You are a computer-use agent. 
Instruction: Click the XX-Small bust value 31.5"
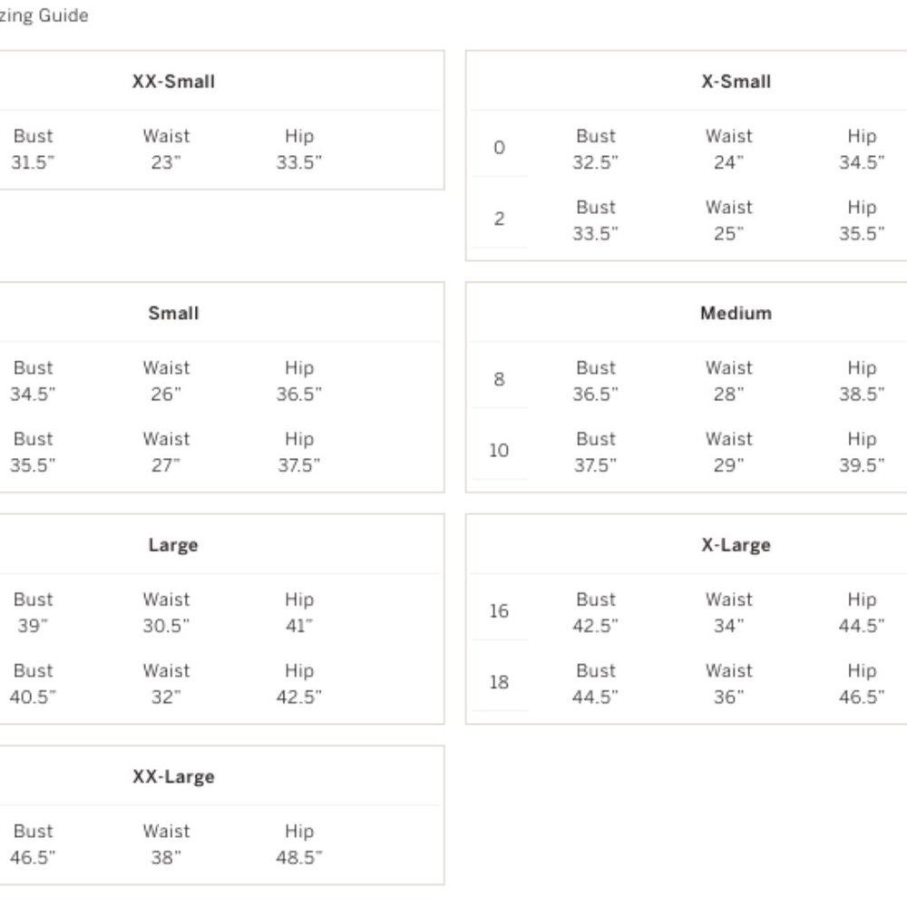(33, 162)
